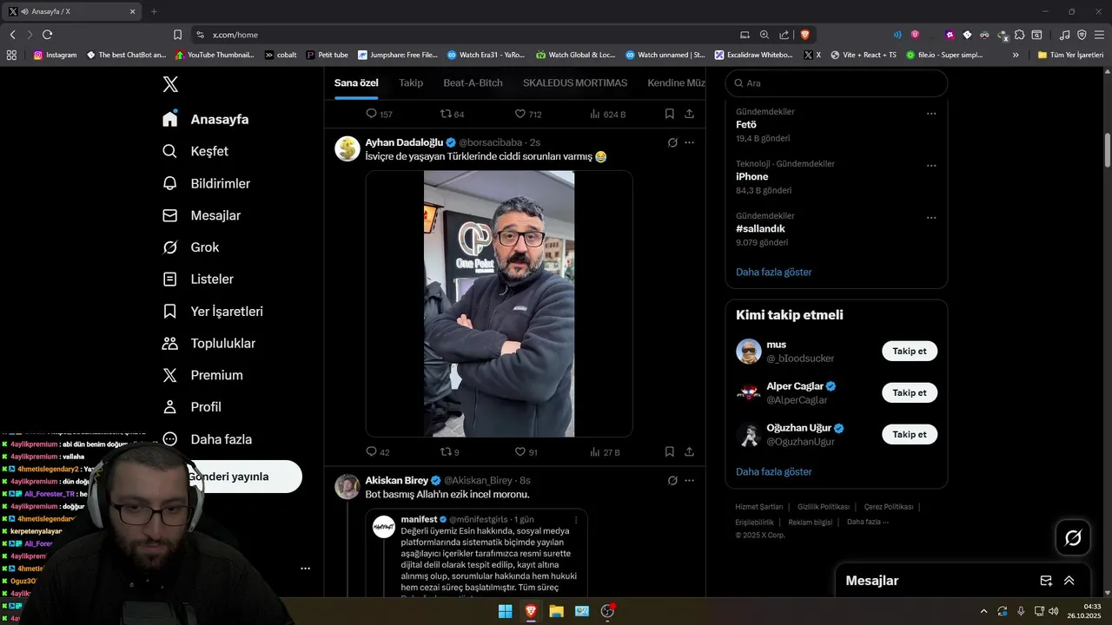Repost Ayhan Dadaloğlu's post
Screen dimensions: 1112x625
pos(450,452)
